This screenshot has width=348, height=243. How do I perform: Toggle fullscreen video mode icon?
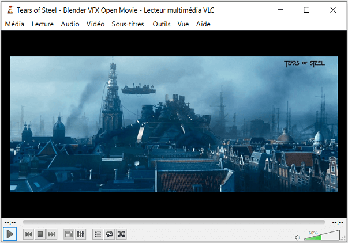point(69,234)
